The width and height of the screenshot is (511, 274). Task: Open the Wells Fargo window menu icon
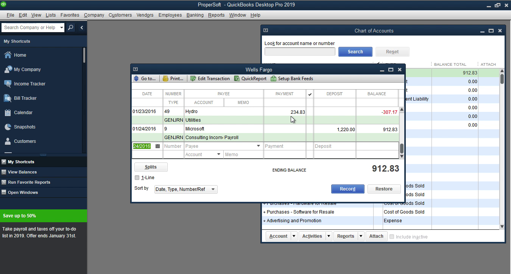[136, 69]
